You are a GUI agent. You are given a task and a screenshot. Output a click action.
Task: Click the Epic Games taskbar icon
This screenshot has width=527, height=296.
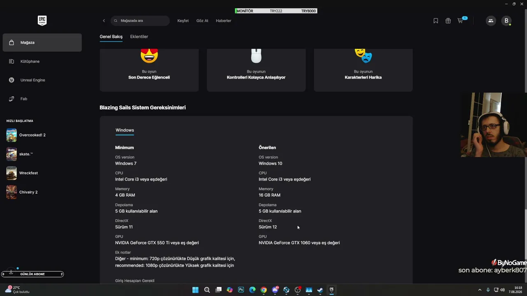point(331,290)
